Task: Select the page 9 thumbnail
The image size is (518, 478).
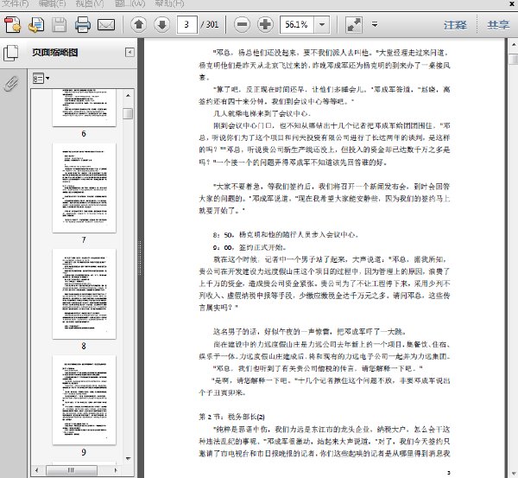Action: pos(84,400)
